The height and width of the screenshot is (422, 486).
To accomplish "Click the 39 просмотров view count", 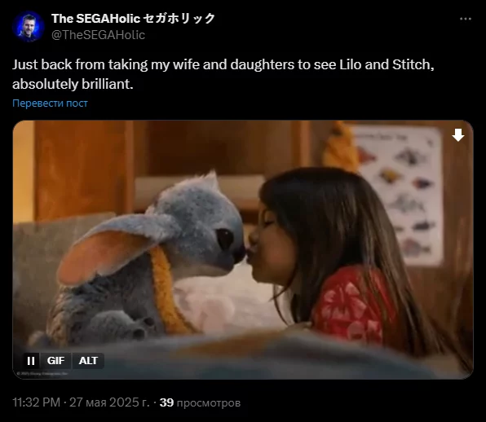I will (x=200, y=402).
